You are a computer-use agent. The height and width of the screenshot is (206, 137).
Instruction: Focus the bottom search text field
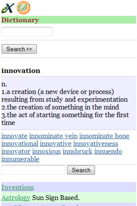click(x=33, y=170)
